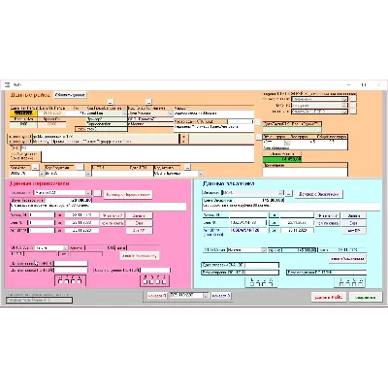Click the small button beside the first top-right combo box
Image resolution: width=388 pixels, height=388 pixels.
(x=353, y=98)
